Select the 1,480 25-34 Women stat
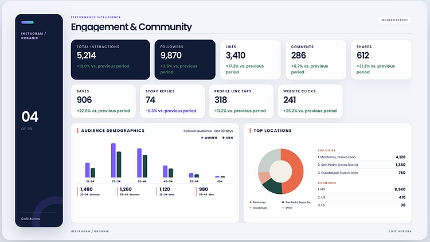Screen dimensions: 430x242 [89, 192]
